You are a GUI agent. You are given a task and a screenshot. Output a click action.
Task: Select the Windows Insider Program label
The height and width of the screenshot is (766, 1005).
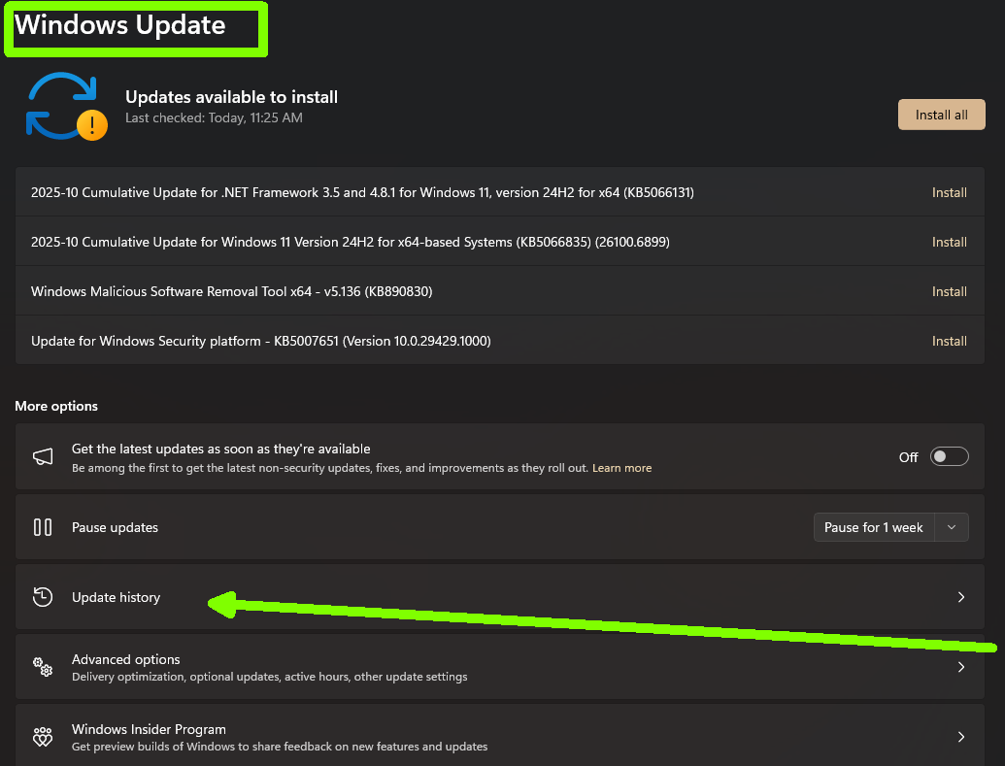tap(149, 729)
